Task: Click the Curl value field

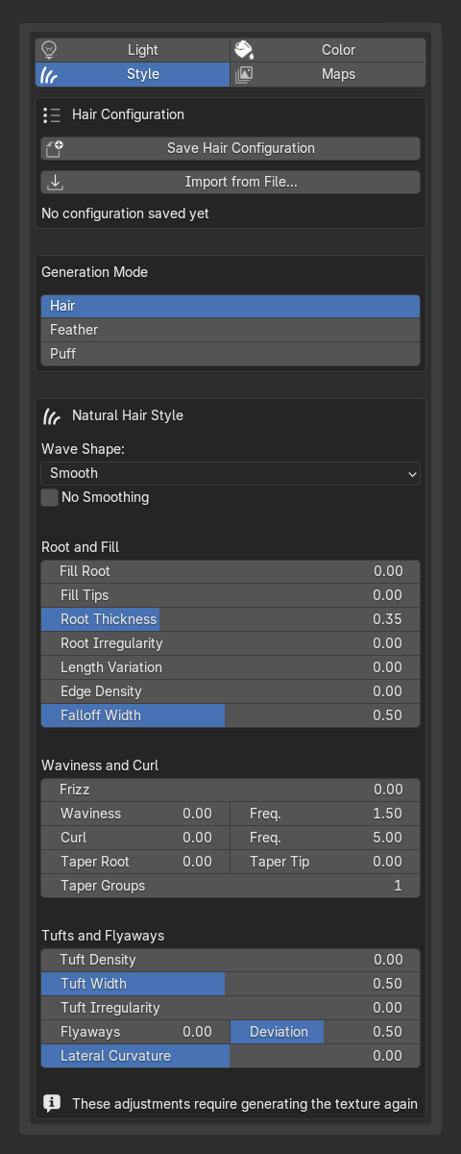Action: pyautogui.click(x=135, y=838)
